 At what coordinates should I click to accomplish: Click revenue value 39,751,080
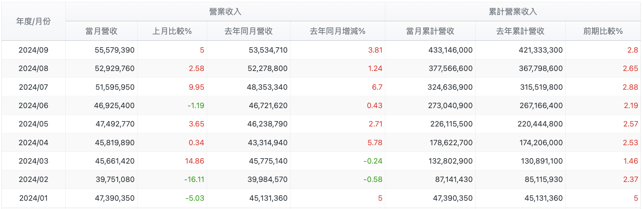115,179
